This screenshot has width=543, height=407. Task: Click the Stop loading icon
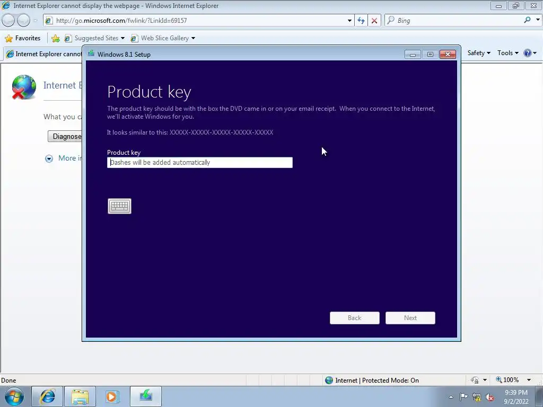(374, 21)
